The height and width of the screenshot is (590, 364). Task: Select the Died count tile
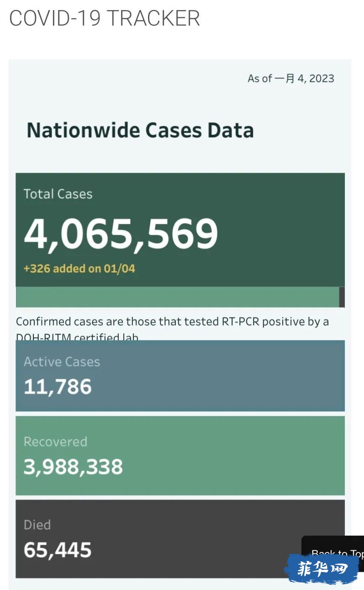point(180,539)
